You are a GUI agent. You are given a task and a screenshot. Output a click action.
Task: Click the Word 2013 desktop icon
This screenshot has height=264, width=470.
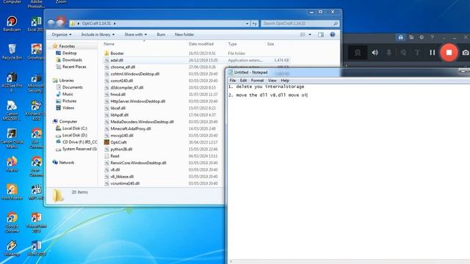(x=36, y=248)
